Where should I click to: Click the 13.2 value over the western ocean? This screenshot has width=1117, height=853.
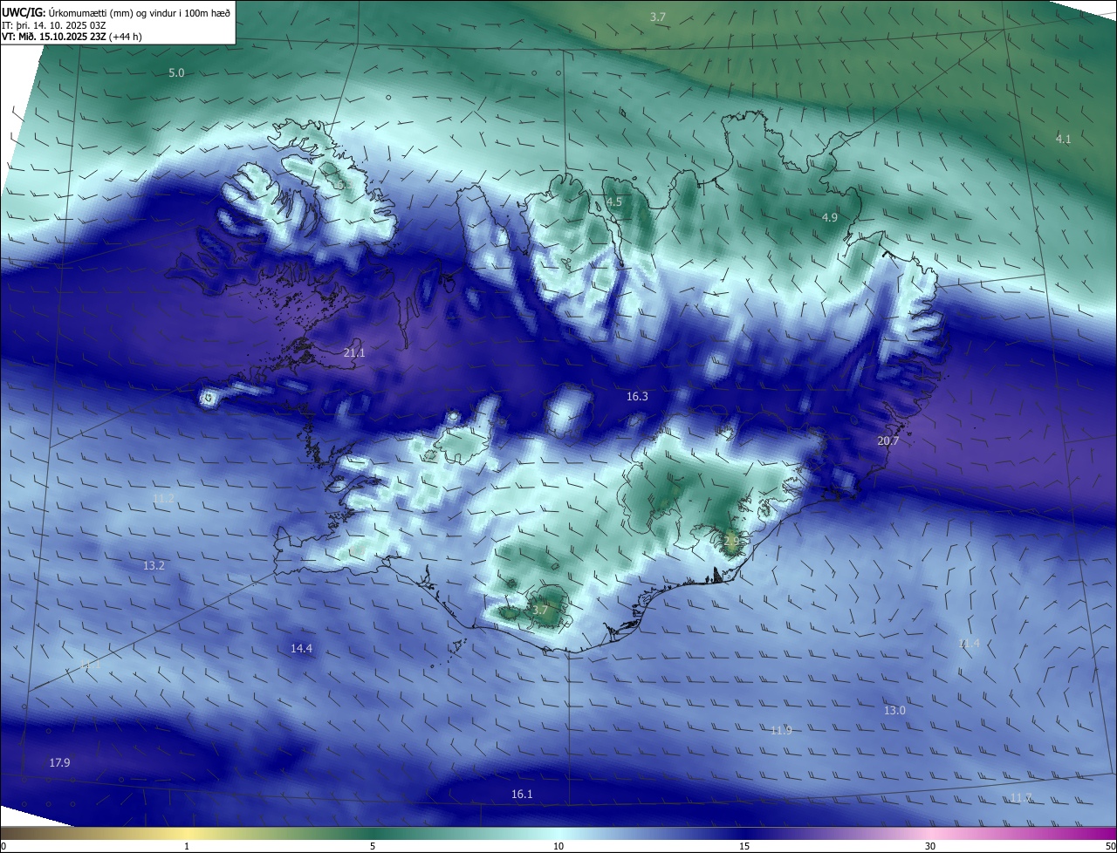tap(154, 565)
